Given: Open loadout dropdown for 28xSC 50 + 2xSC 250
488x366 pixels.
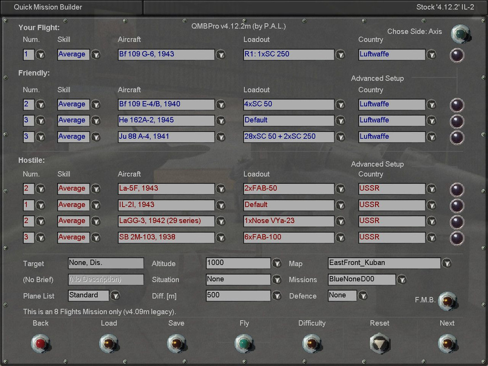Looking at the screenshot, I should click(x=340, y=137).
